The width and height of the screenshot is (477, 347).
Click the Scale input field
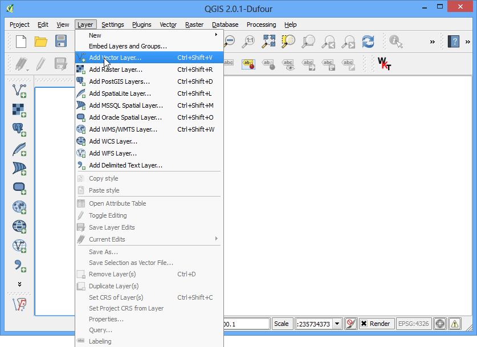[313, 323]
